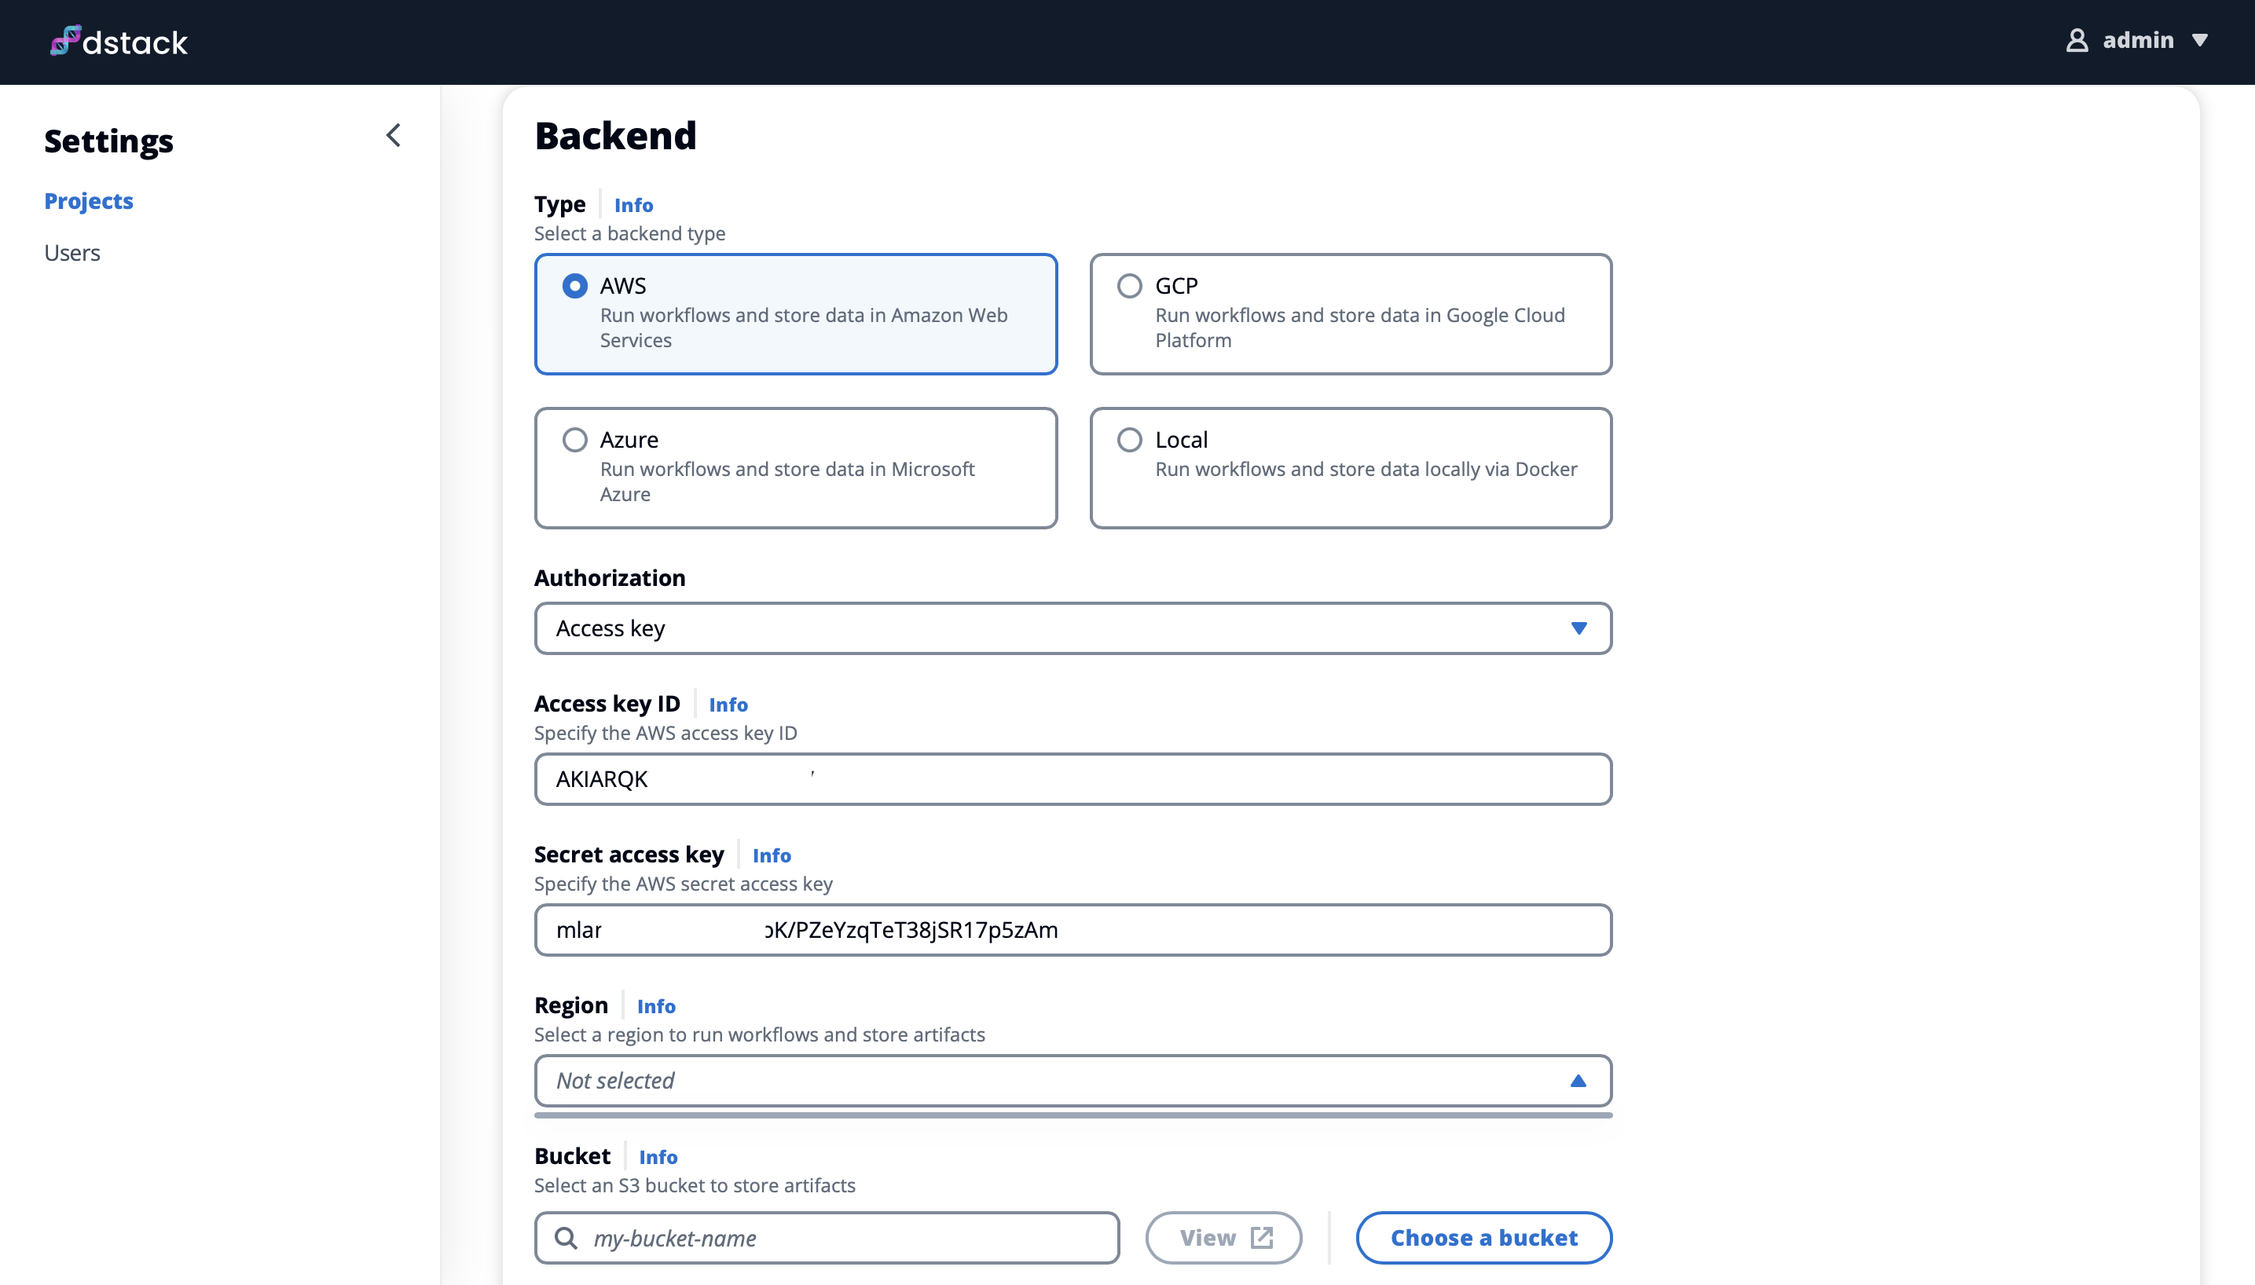Open the Projects settings section
The height and width of the screenshot is (1285, 2255).
coord(87,201)
